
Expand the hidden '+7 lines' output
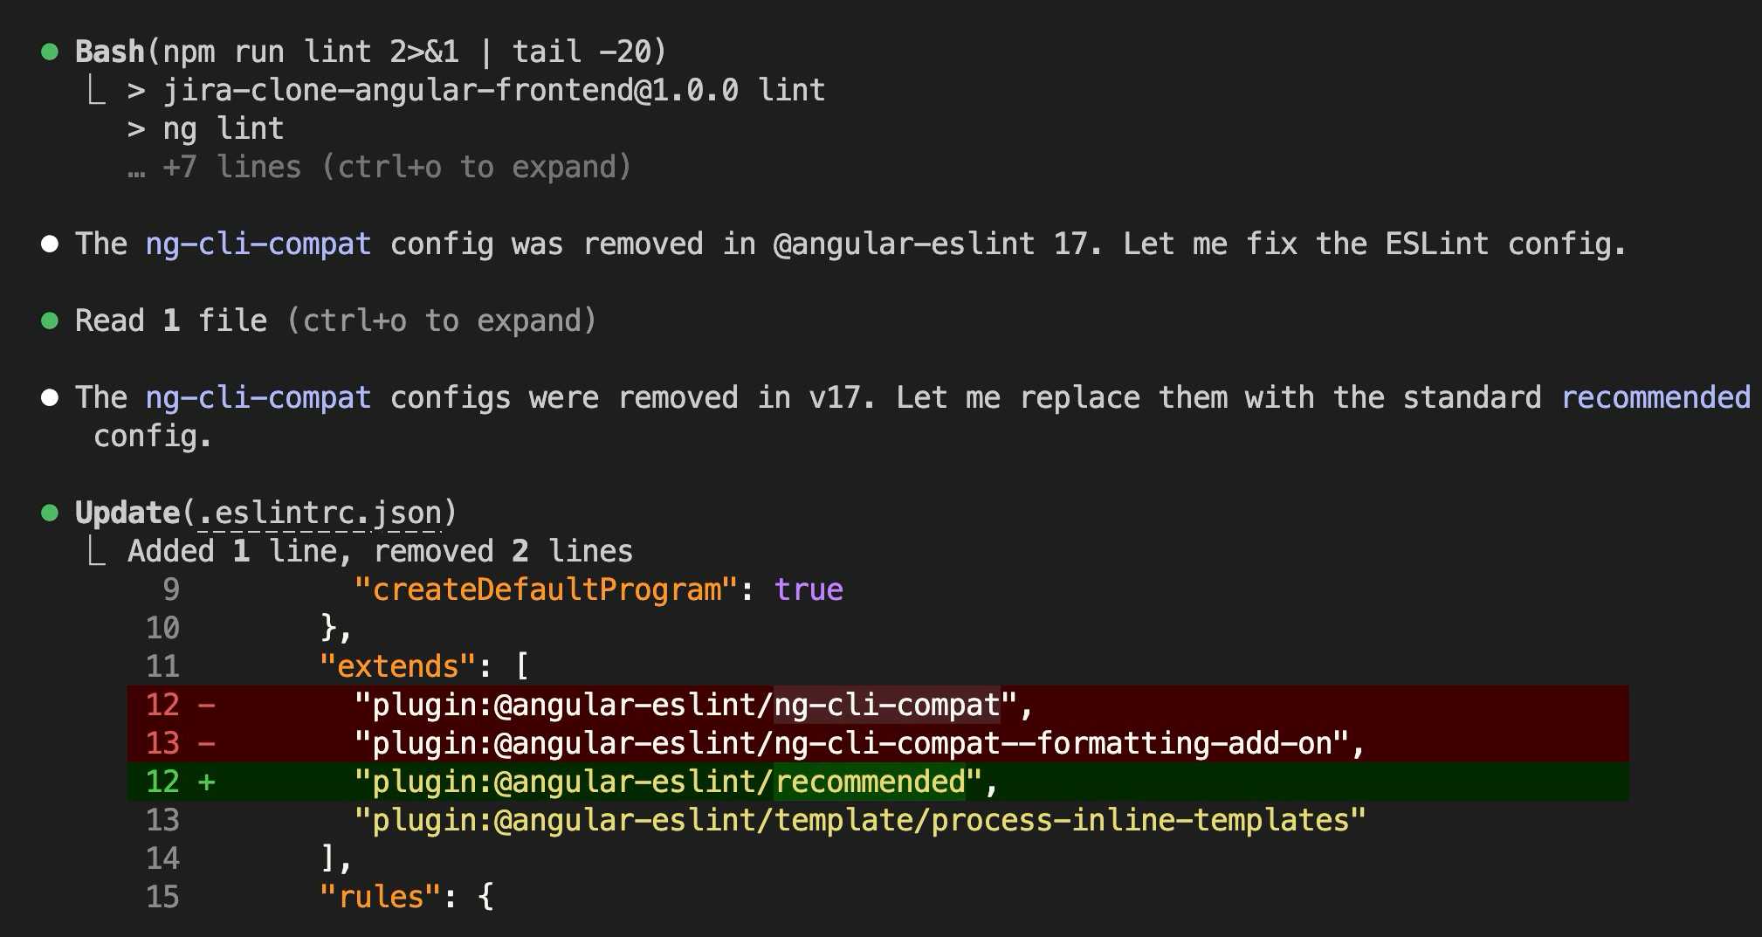pos(380,168)
